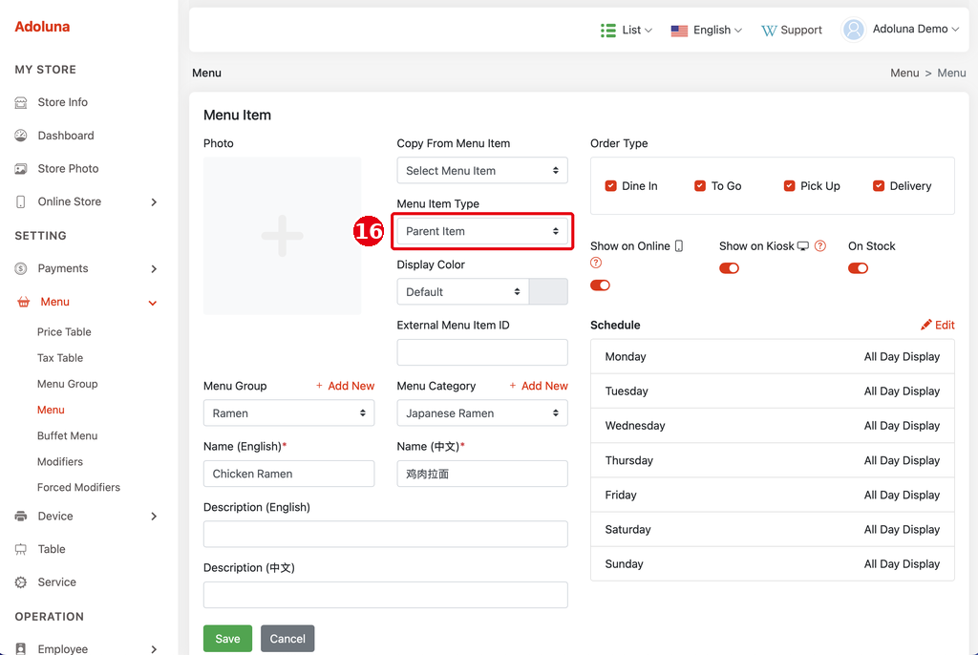Image resolution: width=978 pixels, height=655 pixels.
Task: Click the Store Info shop icon
Action: tap(21, 102)
